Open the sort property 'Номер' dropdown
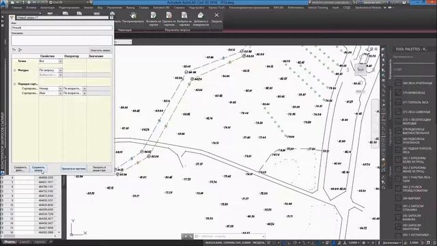 (60, 88)
